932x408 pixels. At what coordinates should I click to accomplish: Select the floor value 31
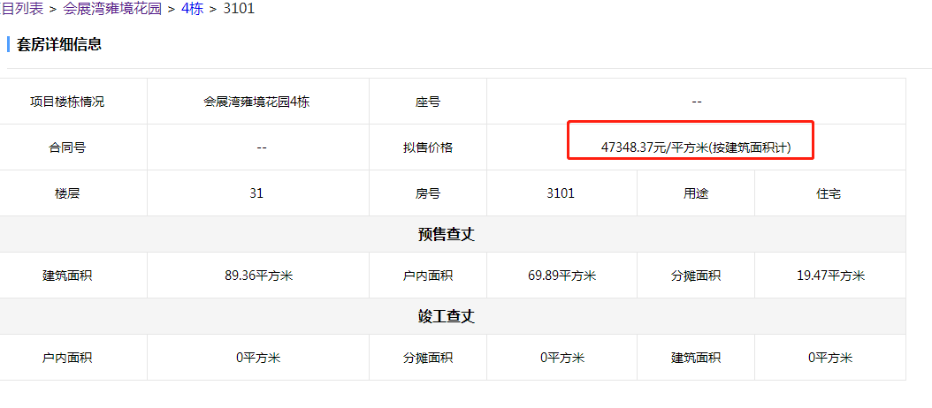click(x=256, y=193)
